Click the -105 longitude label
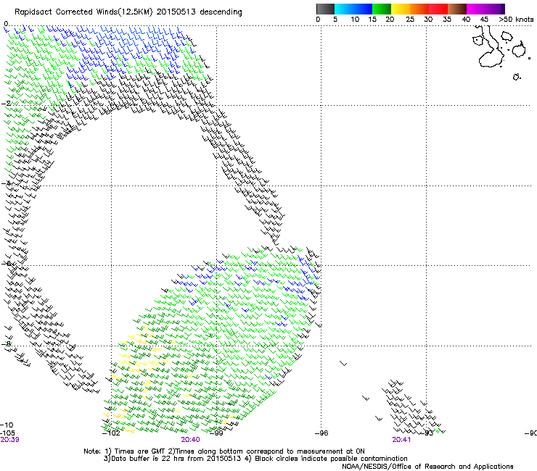Viewport: 537px width, 471px height. 7,433
